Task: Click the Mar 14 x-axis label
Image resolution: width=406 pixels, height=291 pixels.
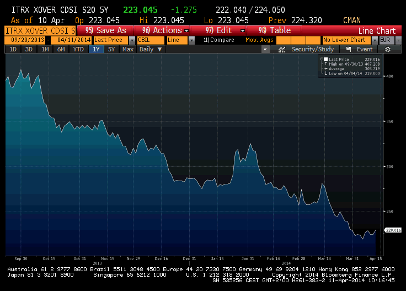Action: pyautogui.click(x=324, y=258)
